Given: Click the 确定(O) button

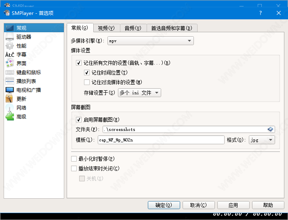Looking at the screenshot, I should pyautogui.click(x=164, y=205).
